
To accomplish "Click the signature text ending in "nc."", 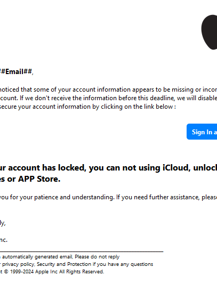I will 4,240.
